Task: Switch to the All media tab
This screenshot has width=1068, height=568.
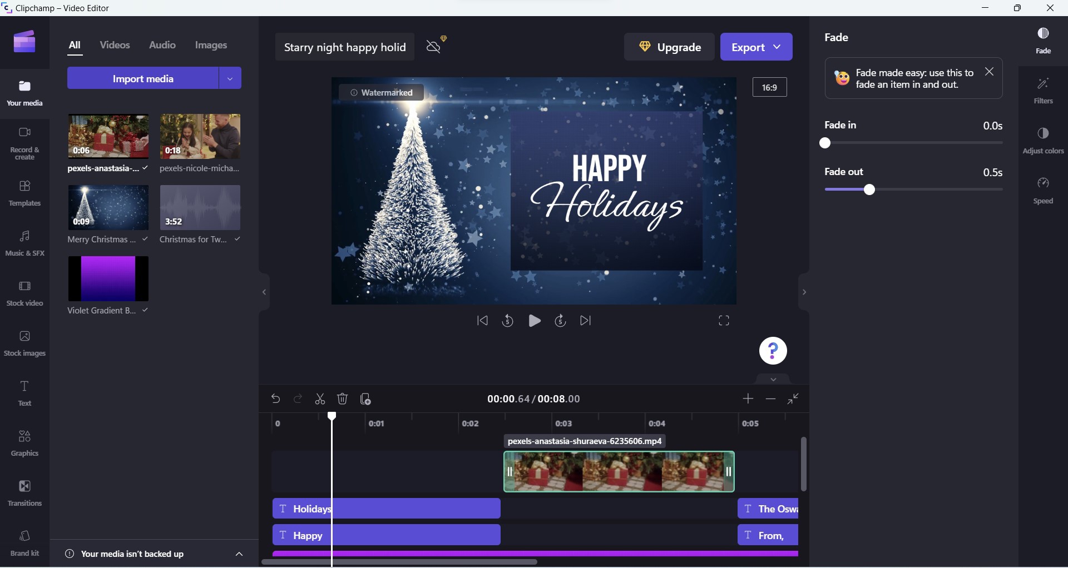Action: [x=75, y=46]
